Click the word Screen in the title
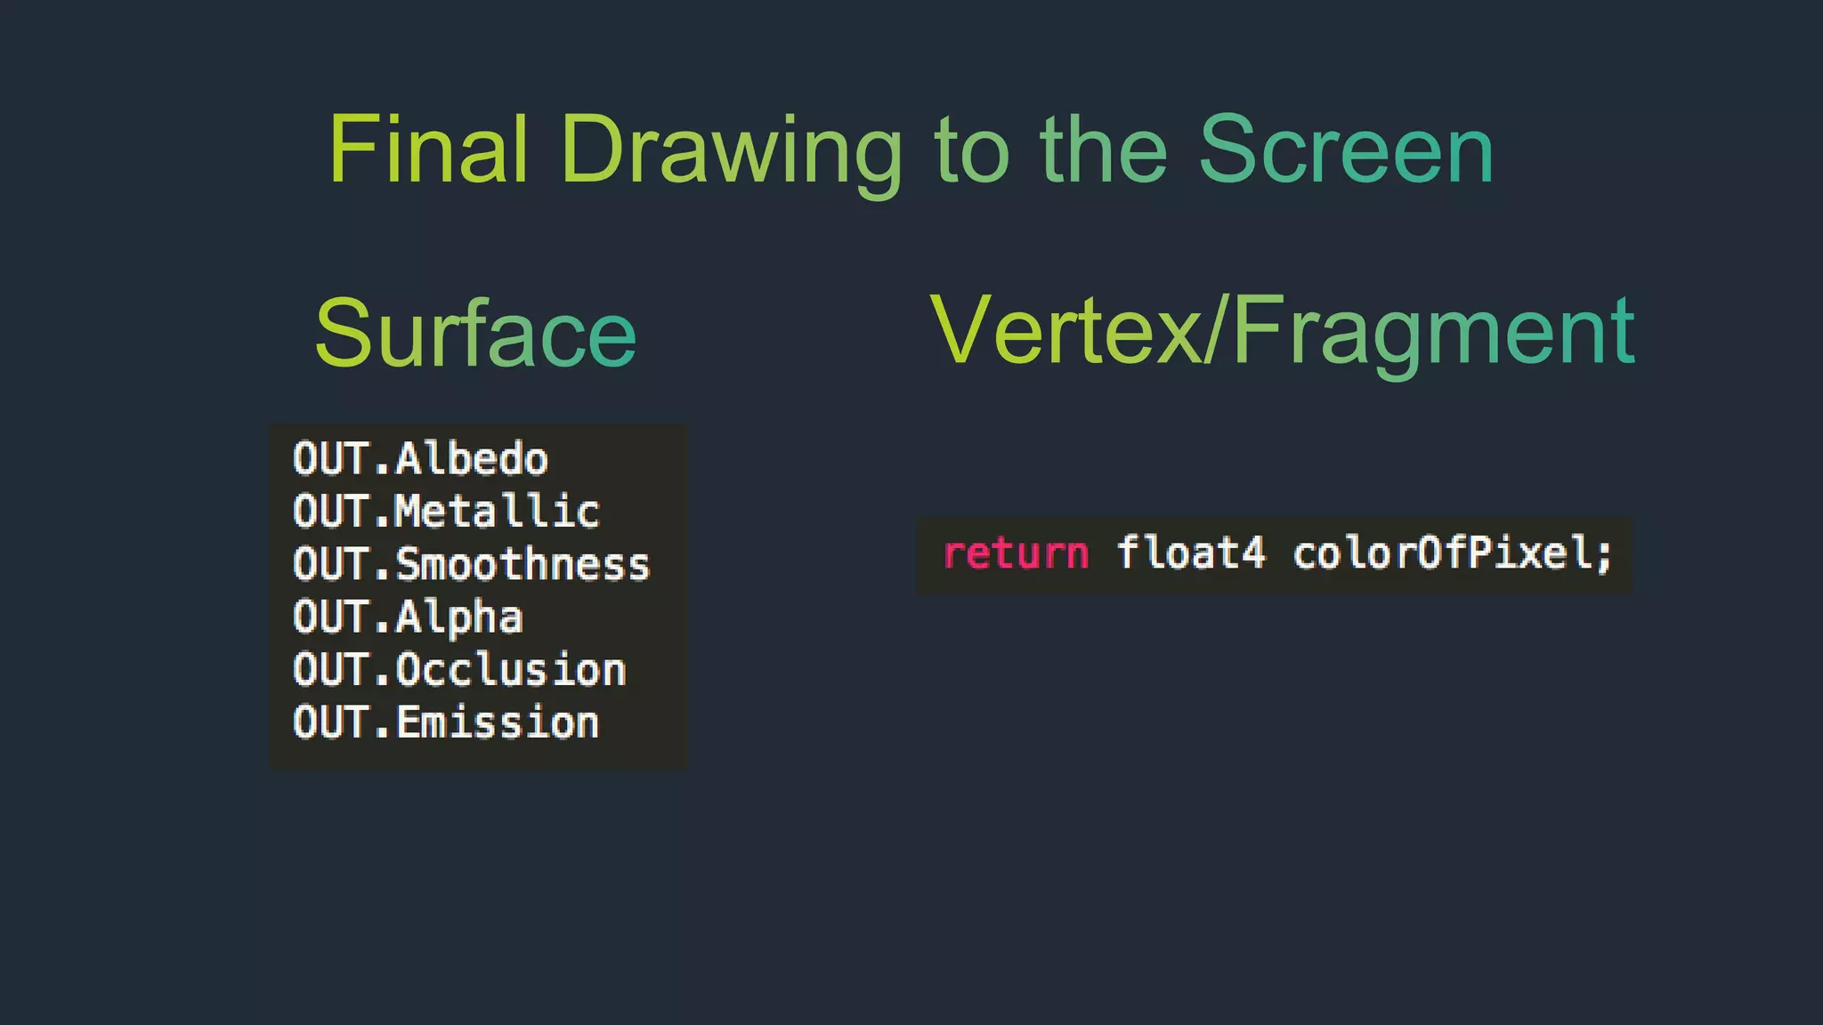Image resolution: width=1823 pixels, height=1025 pixels. (x=1345, y=149)
